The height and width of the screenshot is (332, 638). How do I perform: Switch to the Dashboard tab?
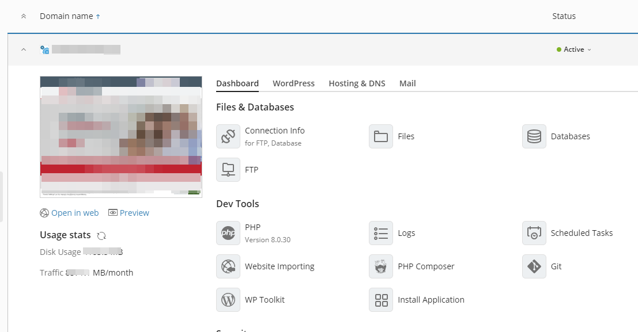(237, 83)
